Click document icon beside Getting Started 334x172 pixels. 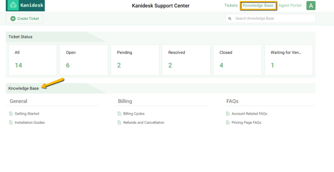point(11,114)
